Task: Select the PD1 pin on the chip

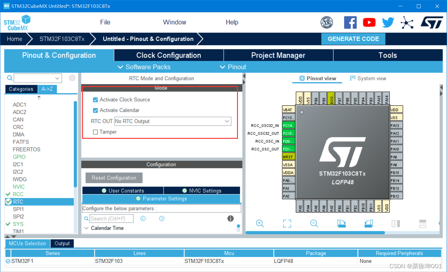Action: (289, 149)
